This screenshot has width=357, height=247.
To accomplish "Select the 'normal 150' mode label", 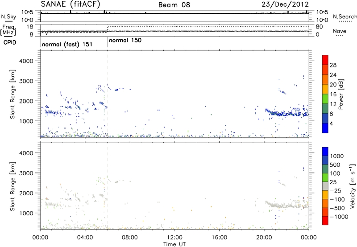I will point(125,41).
